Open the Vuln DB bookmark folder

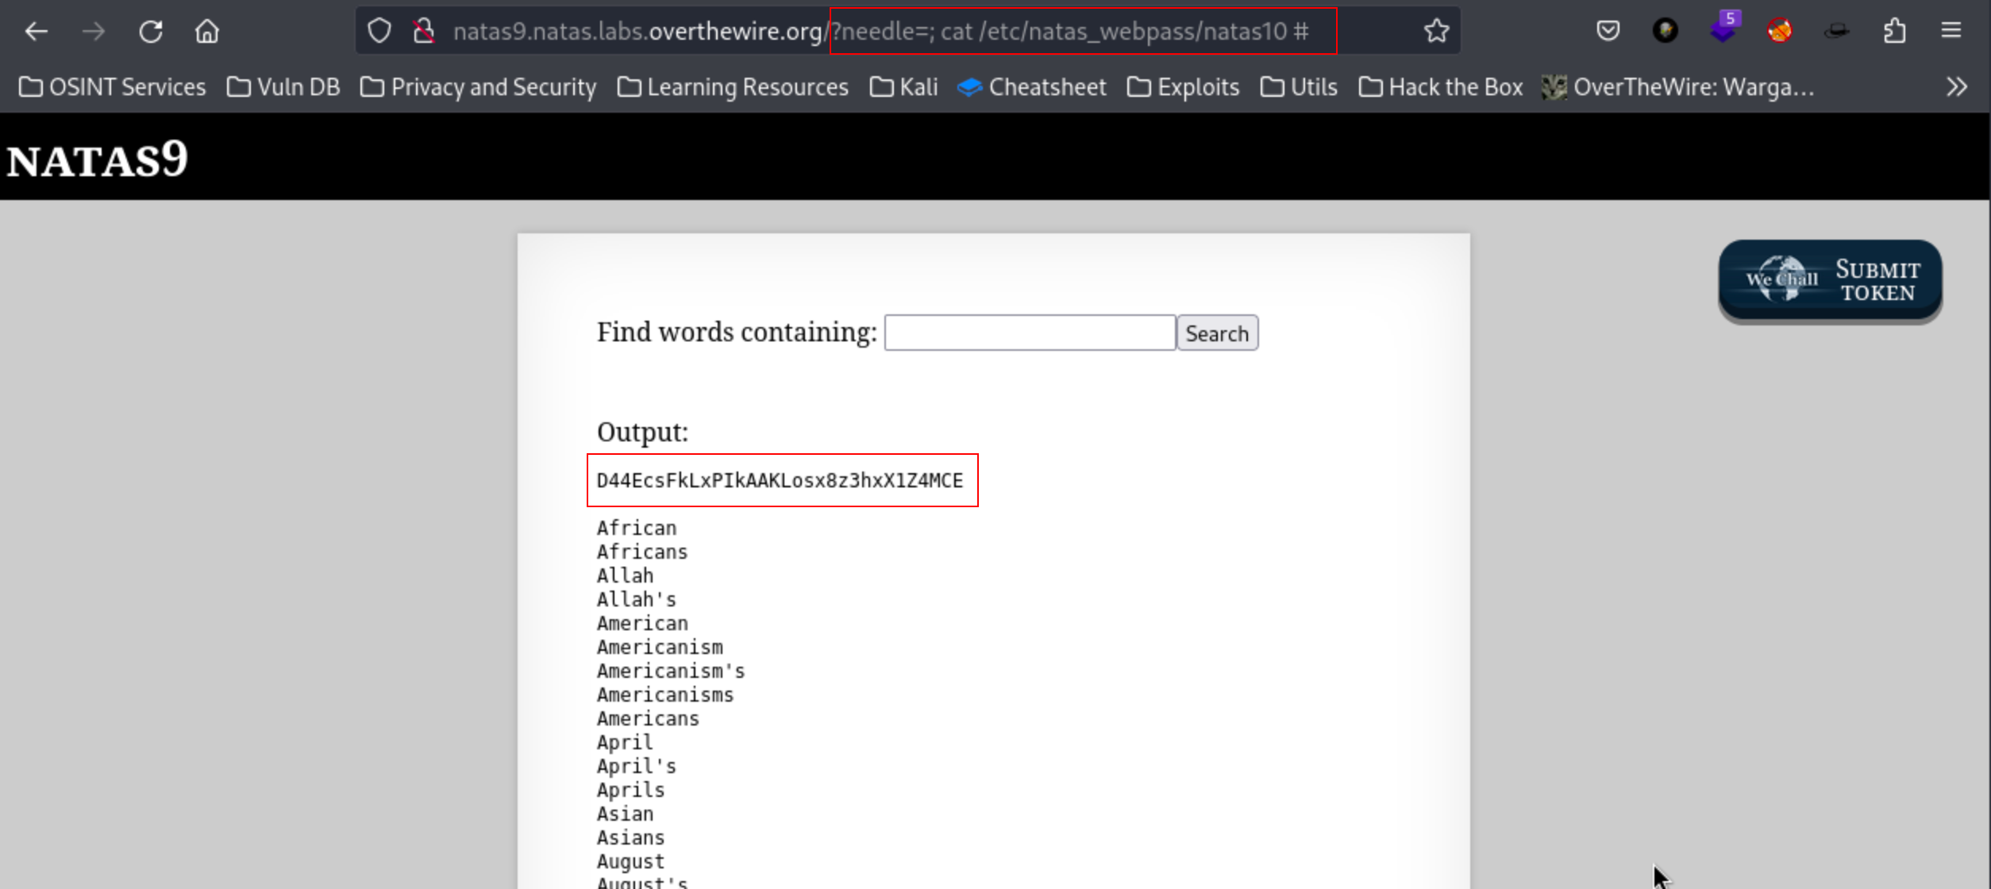pos(283,87)
